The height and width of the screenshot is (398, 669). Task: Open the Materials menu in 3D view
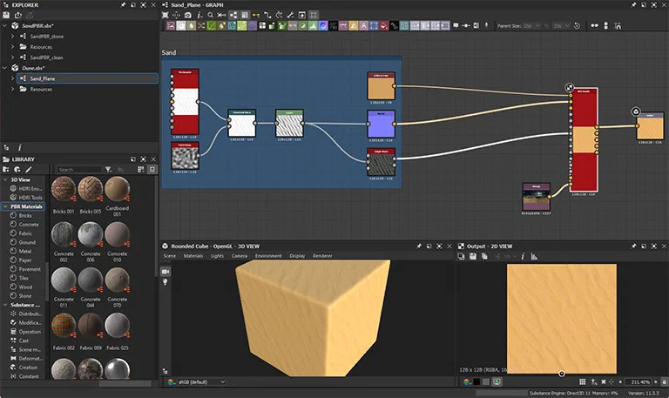coord(193,256)
